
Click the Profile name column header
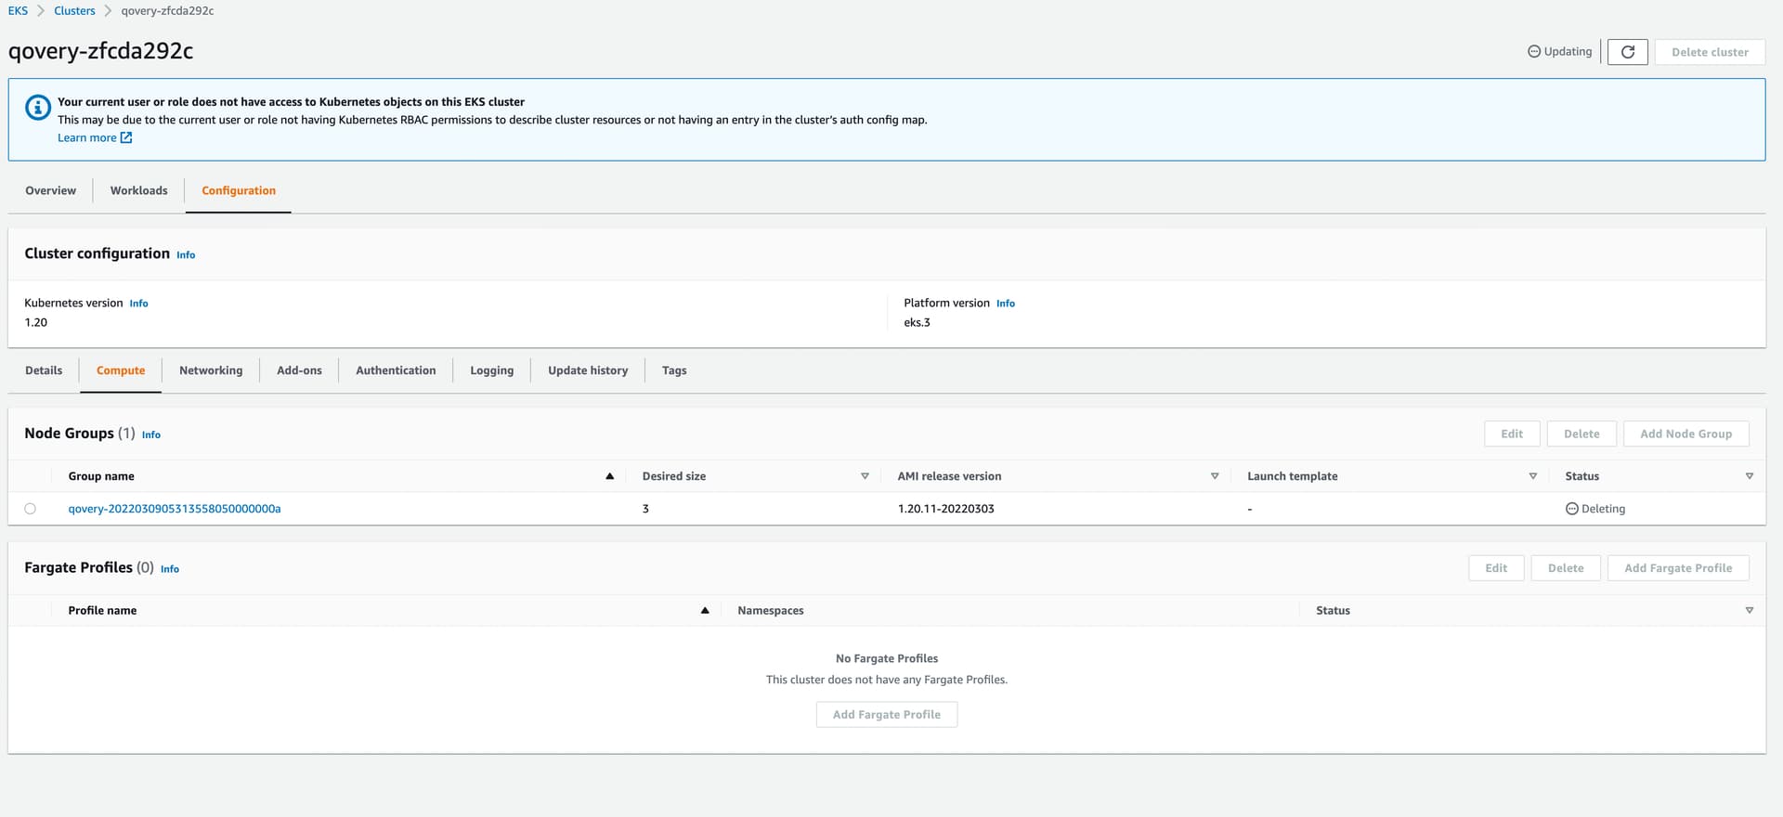coord(102,611)
